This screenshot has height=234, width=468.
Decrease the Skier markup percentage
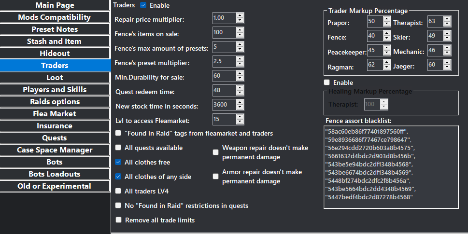(447, 39)
